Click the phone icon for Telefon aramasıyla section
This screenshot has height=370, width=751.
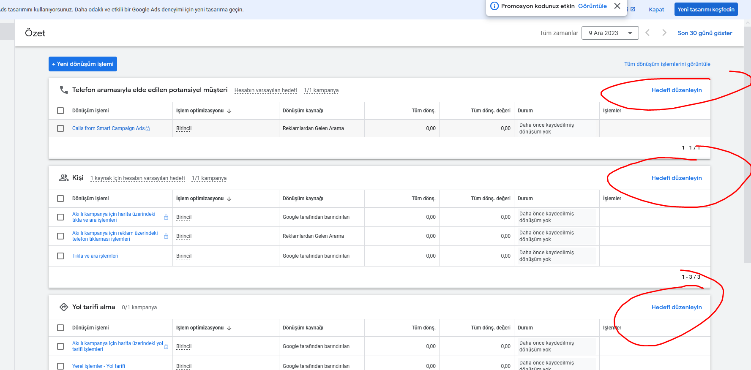click(64, 90)
